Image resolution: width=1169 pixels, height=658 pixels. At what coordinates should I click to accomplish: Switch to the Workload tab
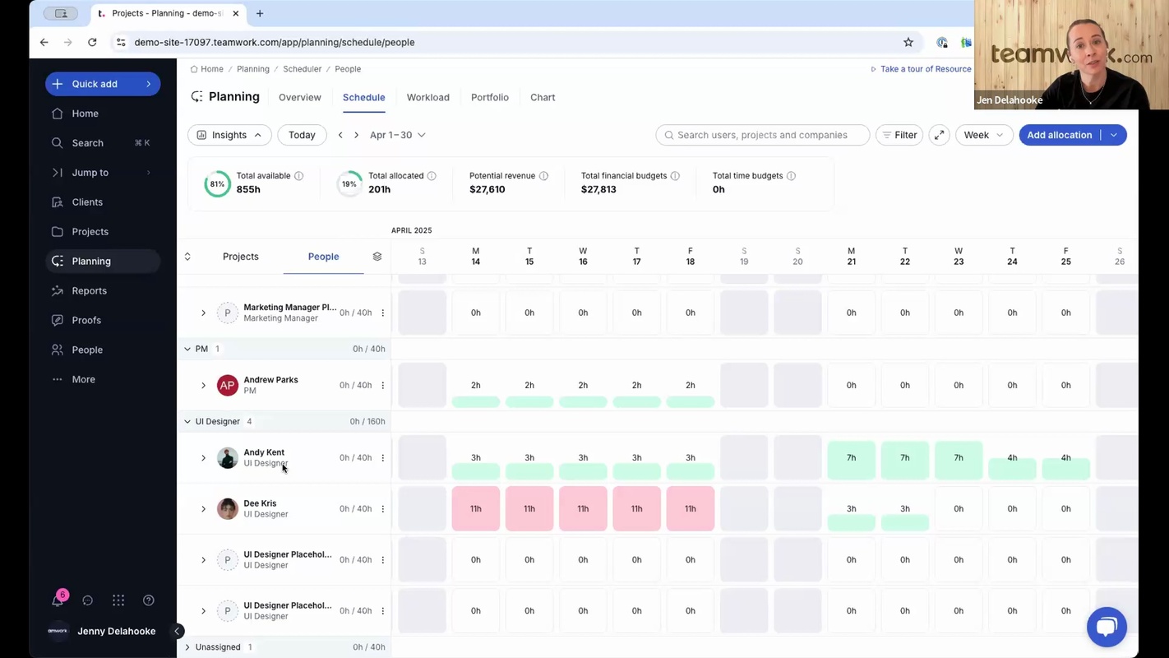pyautogui.click(x=427, y=97)
